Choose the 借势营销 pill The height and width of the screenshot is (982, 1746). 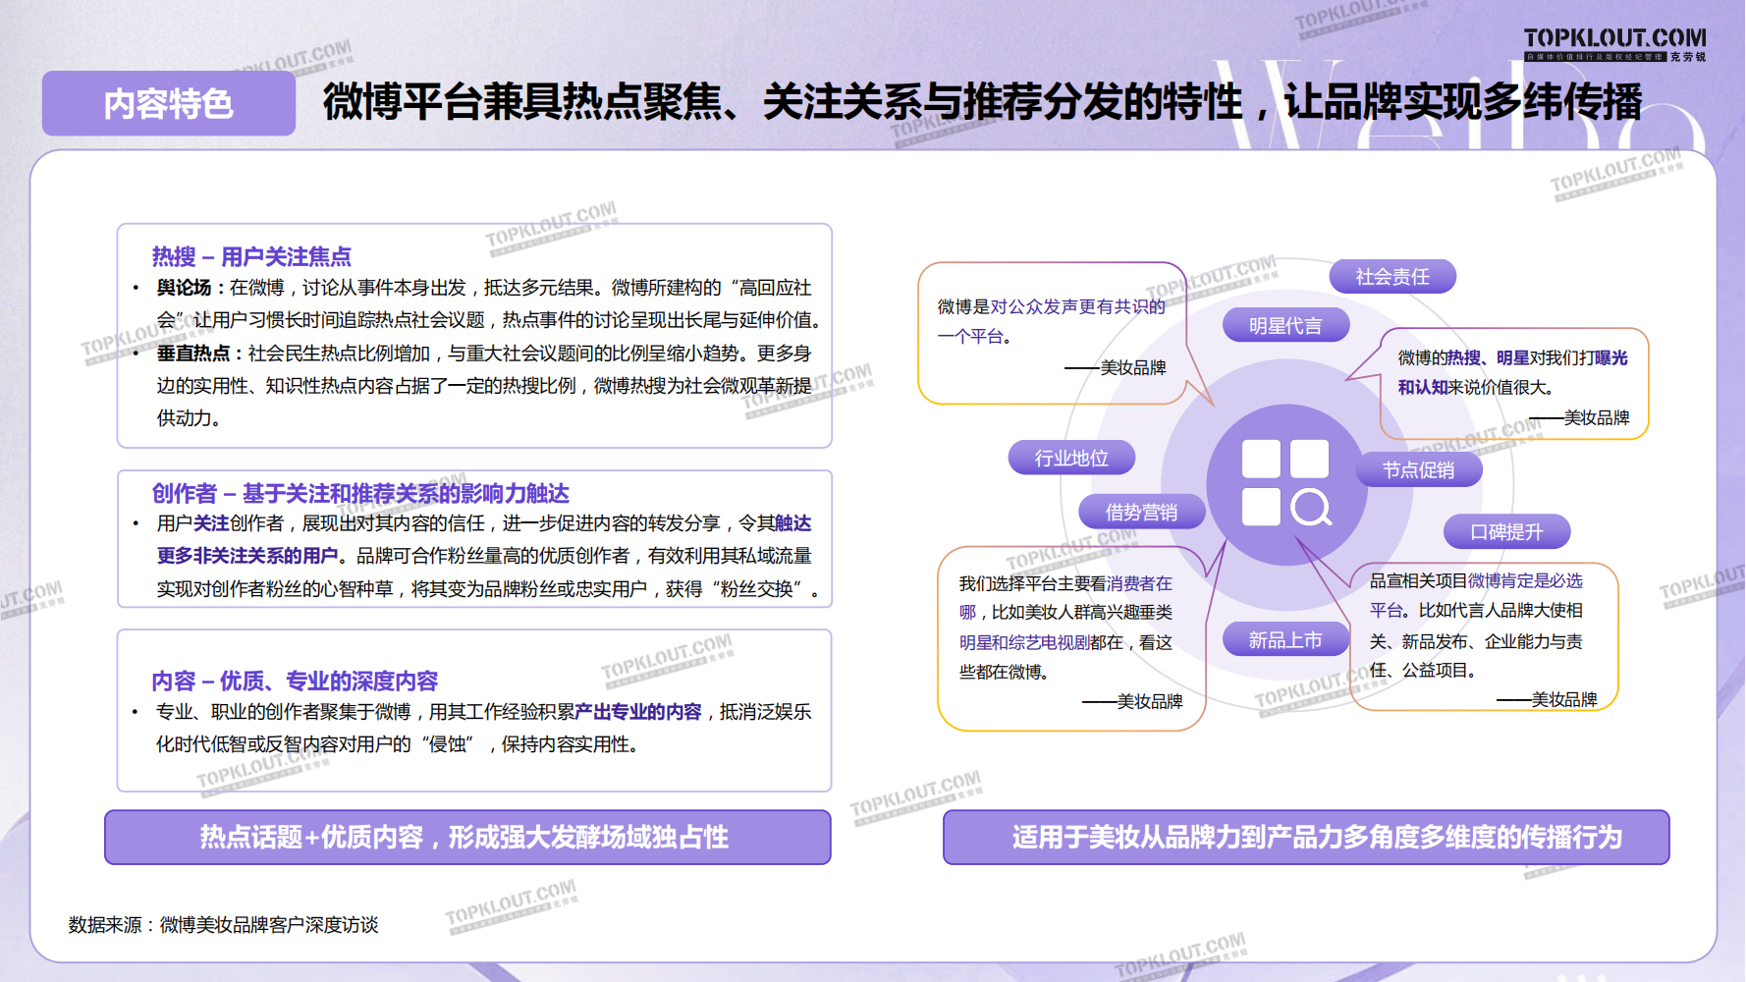point(1141,512)
